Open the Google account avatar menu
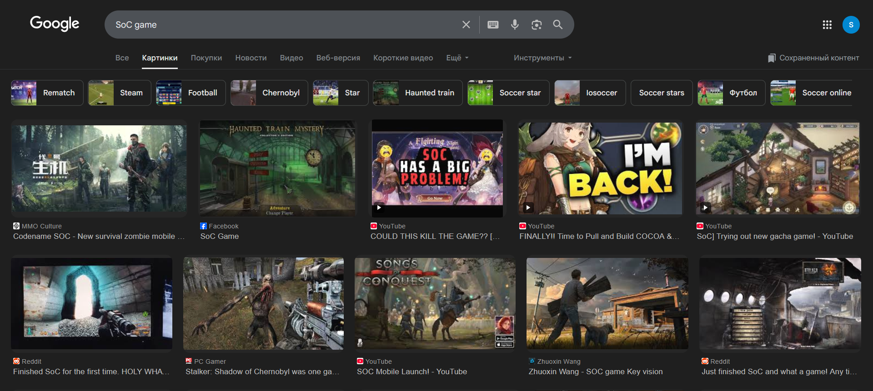The height and width of the screenshot is (391, 873). [851, 25]
